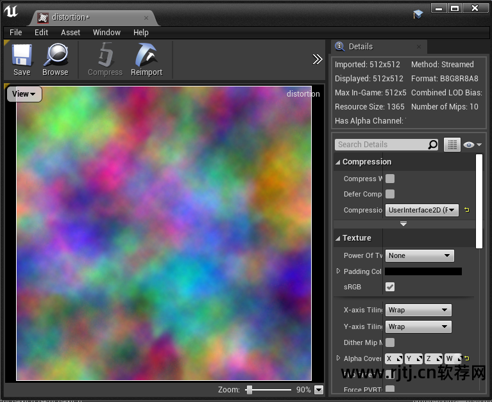Open the Compression Settings dropdown

[422, 210]
